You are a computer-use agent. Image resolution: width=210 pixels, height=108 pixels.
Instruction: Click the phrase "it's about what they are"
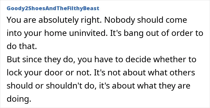coord(145,86)
